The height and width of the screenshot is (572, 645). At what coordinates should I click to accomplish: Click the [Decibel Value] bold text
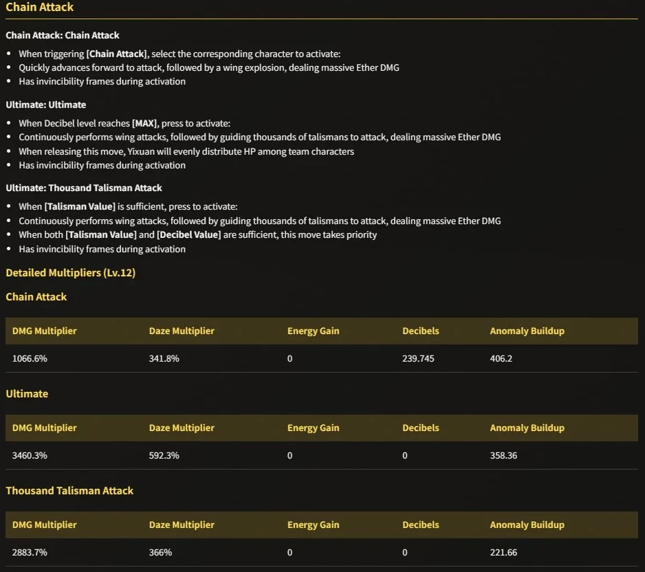(x=189, y=235)
